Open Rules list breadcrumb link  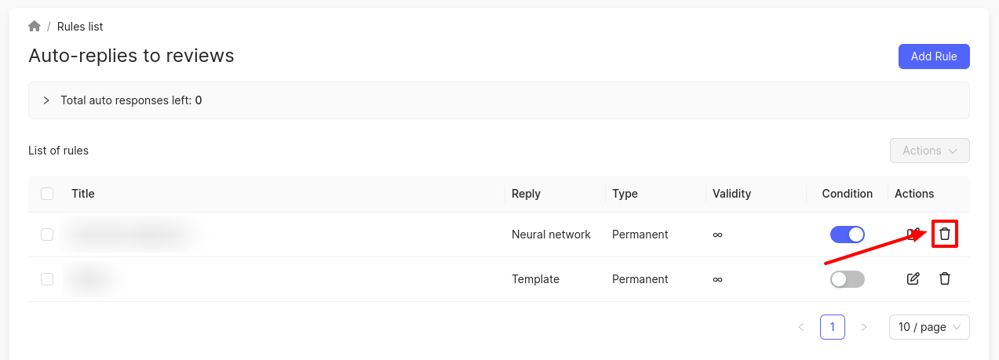(80, 27)
